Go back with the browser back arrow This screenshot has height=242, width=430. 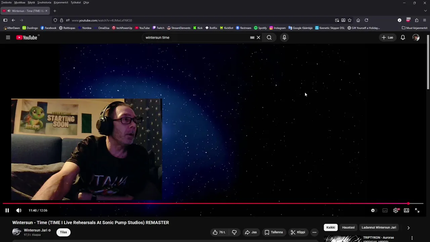click(13, 20)
